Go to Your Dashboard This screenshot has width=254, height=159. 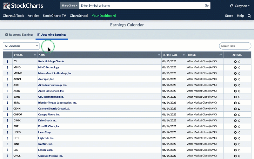tap(104, 16)
